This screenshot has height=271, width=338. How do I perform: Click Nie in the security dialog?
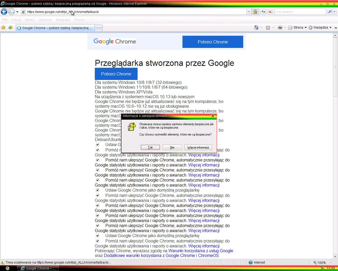(x=172, y=147)
